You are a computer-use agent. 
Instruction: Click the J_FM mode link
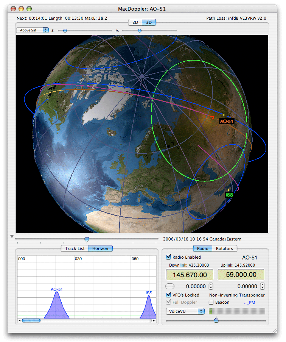click(248, 302)
